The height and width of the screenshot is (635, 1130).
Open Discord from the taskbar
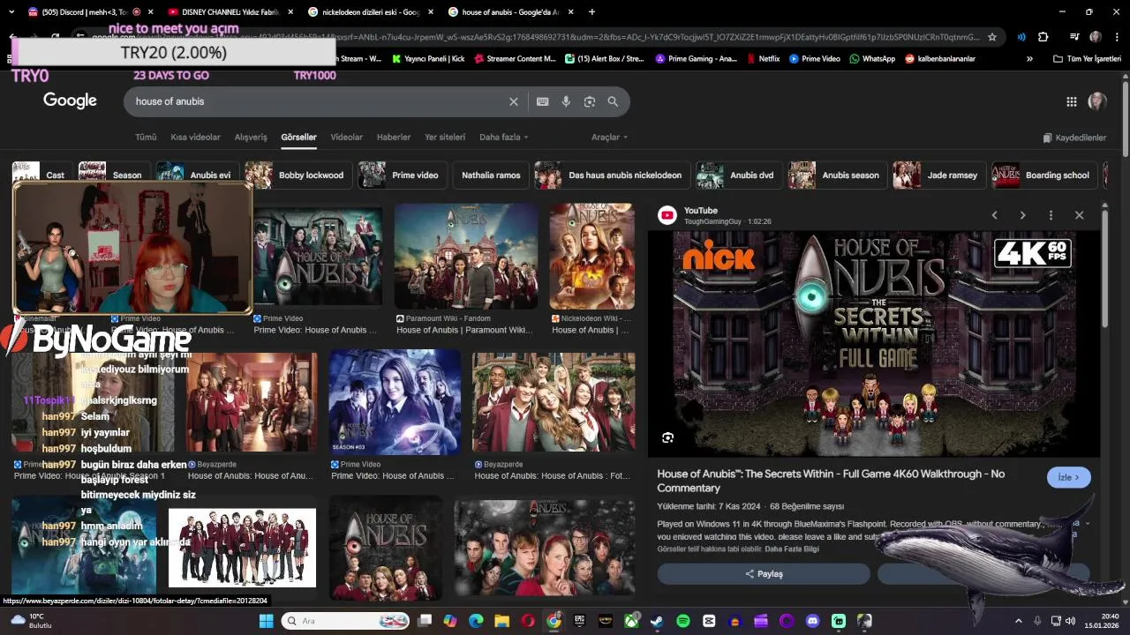(812, 621)
